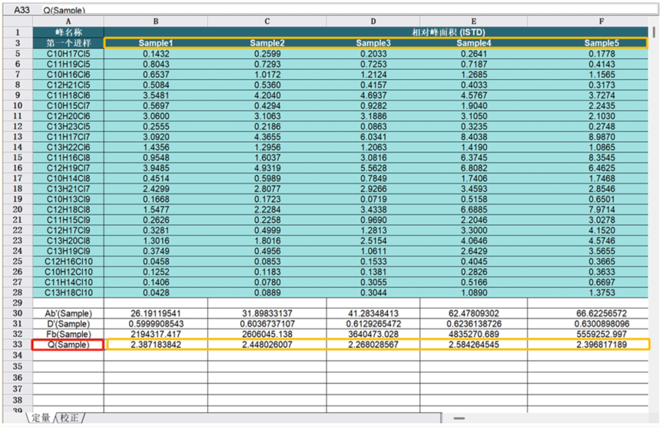
Task: Select the cell with 2.396817189
Action: pos(601,345)
